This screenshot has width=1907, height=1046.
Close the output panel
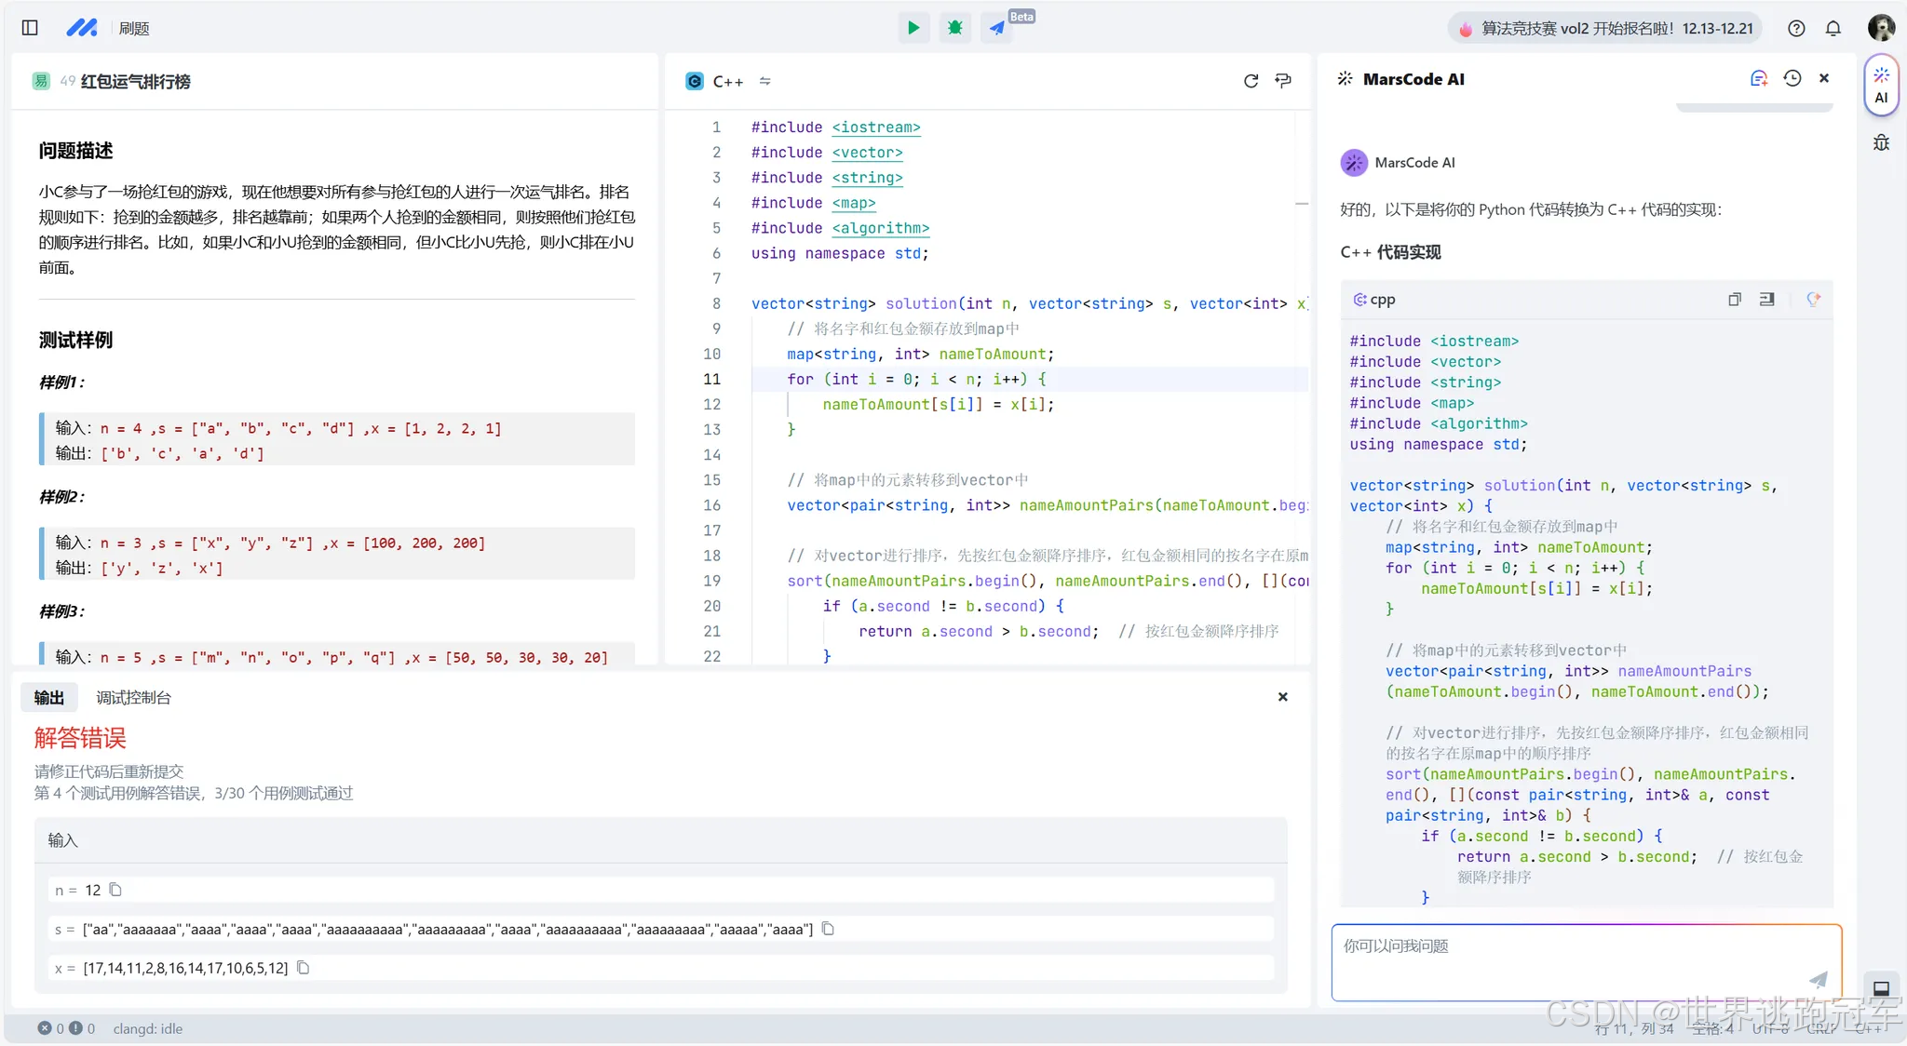pos(1282,697)
